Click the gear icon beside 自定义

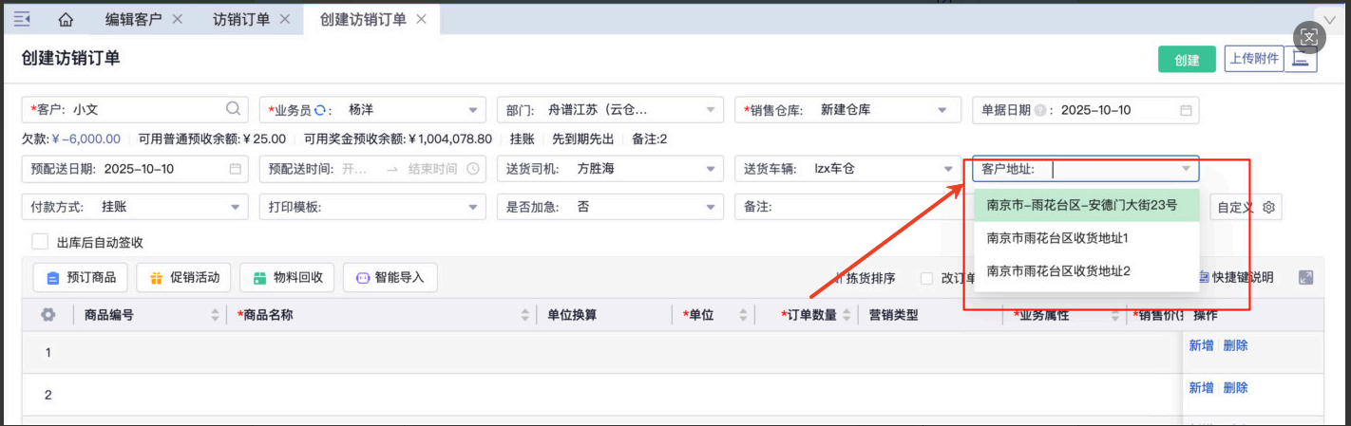[x=1268, y=207]
